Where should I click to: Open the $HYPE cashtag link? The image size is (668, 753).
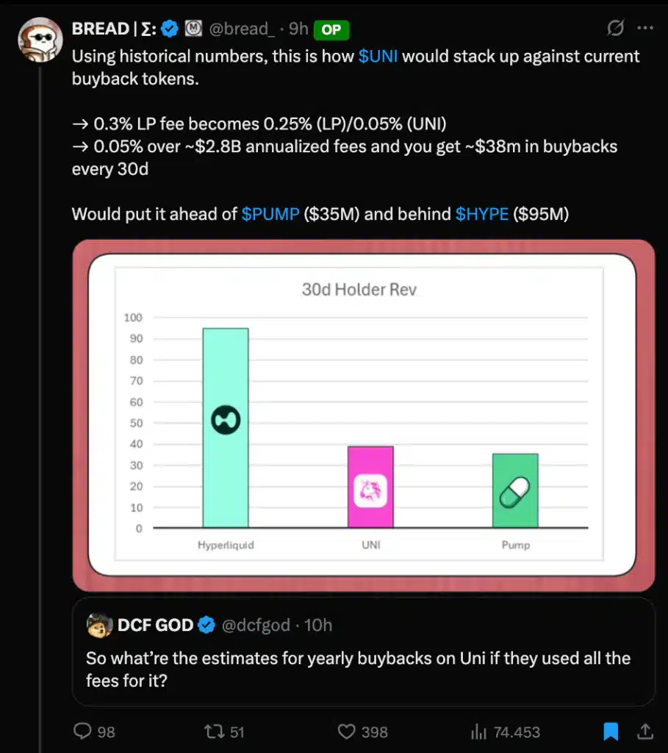coord(482,214)
